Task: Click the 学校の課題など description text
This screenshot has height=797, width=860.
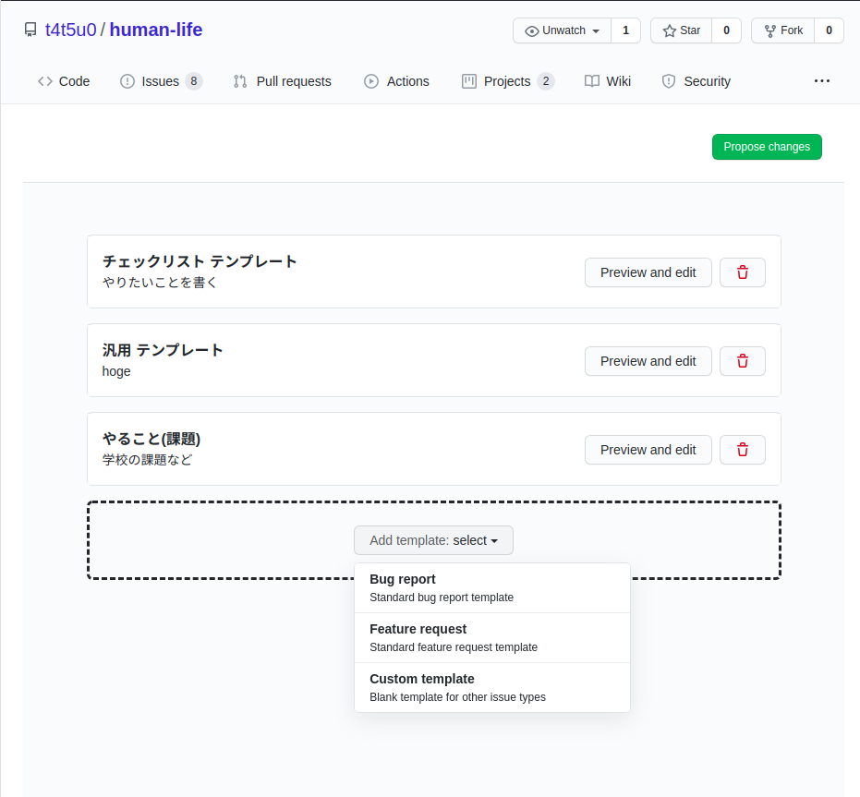Action: coord(147,460)
